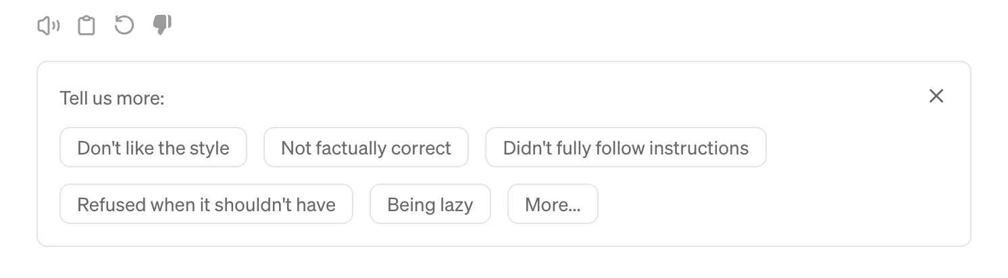Image resolution: width=1008 pixels, height=278 pixels.
Task: Click the regenerate response icon
Action: (x=124, y=26)
